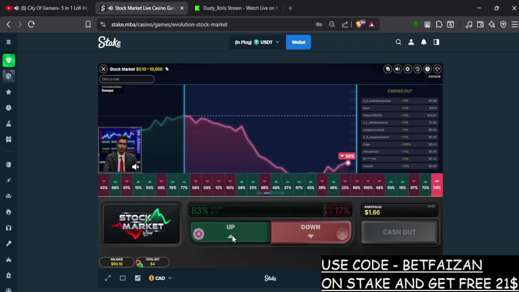Open Brave VPN shield icon
Screen dimensions: 519x292
[503, 24]
